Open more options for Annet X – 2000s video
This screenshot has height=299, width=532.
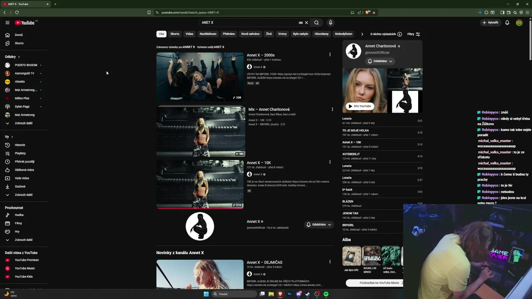(x=330, y=54)
